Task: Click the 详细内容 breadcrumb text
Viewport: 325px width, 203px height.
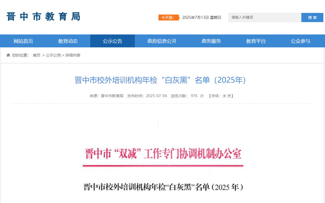Action: point(73,55)
